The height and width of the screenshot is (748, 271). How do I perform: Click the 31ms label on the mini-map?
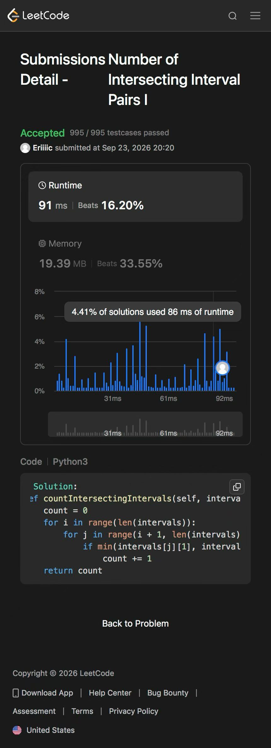point(112,433)
